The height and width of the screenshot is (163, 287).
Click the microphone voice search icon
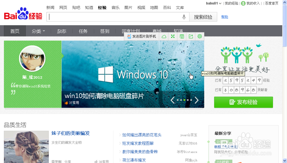tap(184, 17)
